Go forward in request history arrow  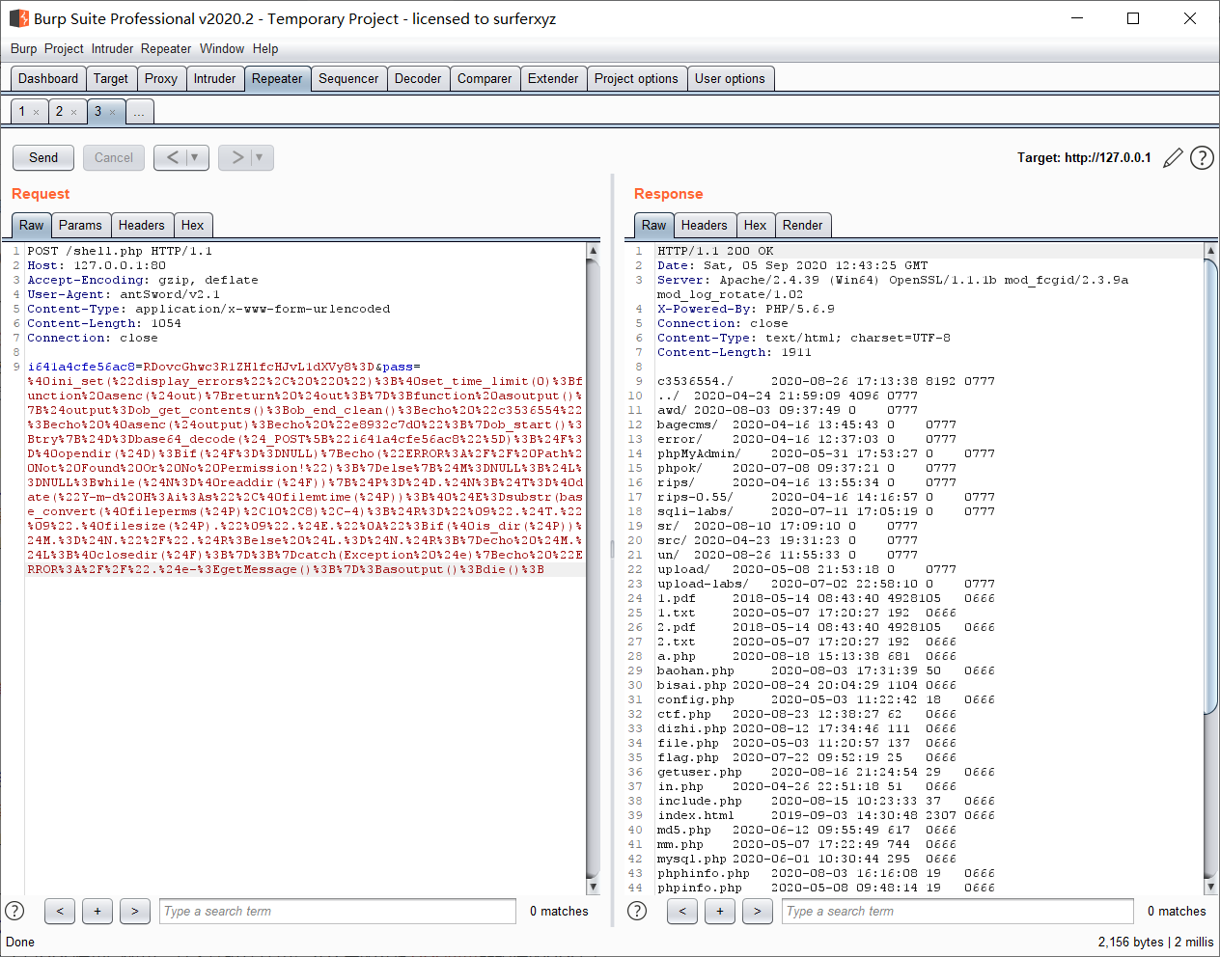pyautogui.click(x=236, y=157)
